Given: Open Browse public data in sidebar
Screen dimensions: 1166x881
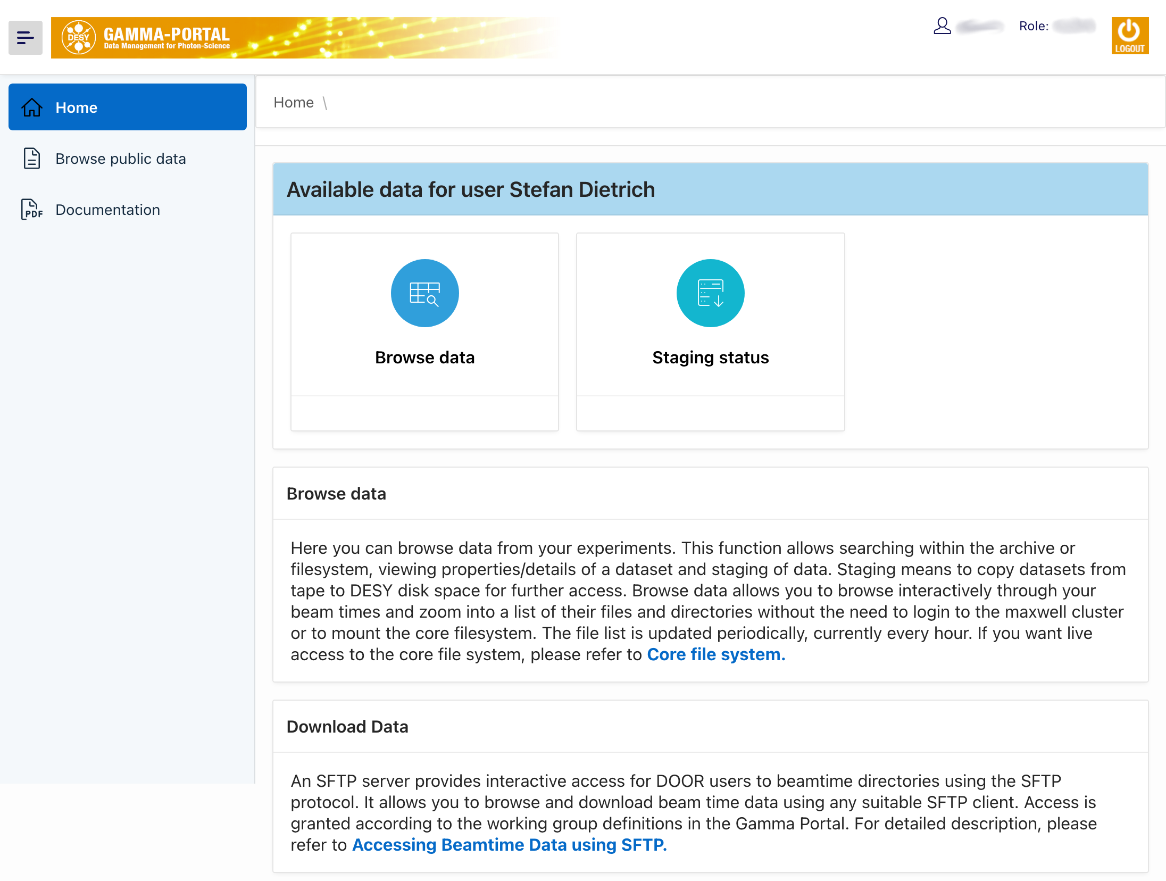Looking at the screenshot, I should click(121, 159).
